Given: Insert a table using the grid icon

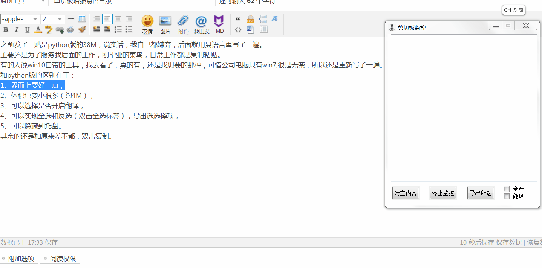Looking at the screenshot, I should tap(82, 19).
